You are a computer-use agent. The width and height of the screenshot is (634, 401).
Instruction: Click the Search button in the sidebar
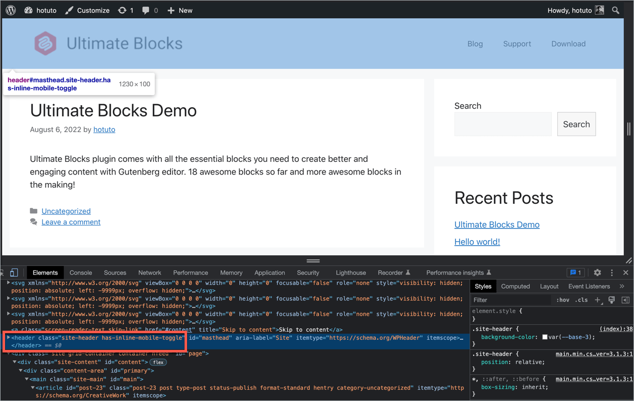pos(576,124)
